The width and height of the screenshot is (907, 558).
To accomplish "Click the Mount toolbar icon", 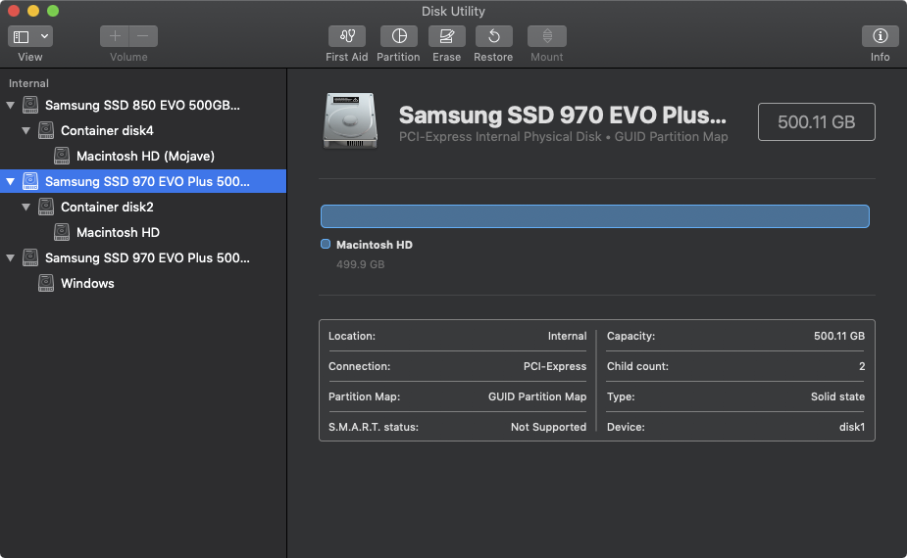I will pyautogui.click(x=546, y=36).
